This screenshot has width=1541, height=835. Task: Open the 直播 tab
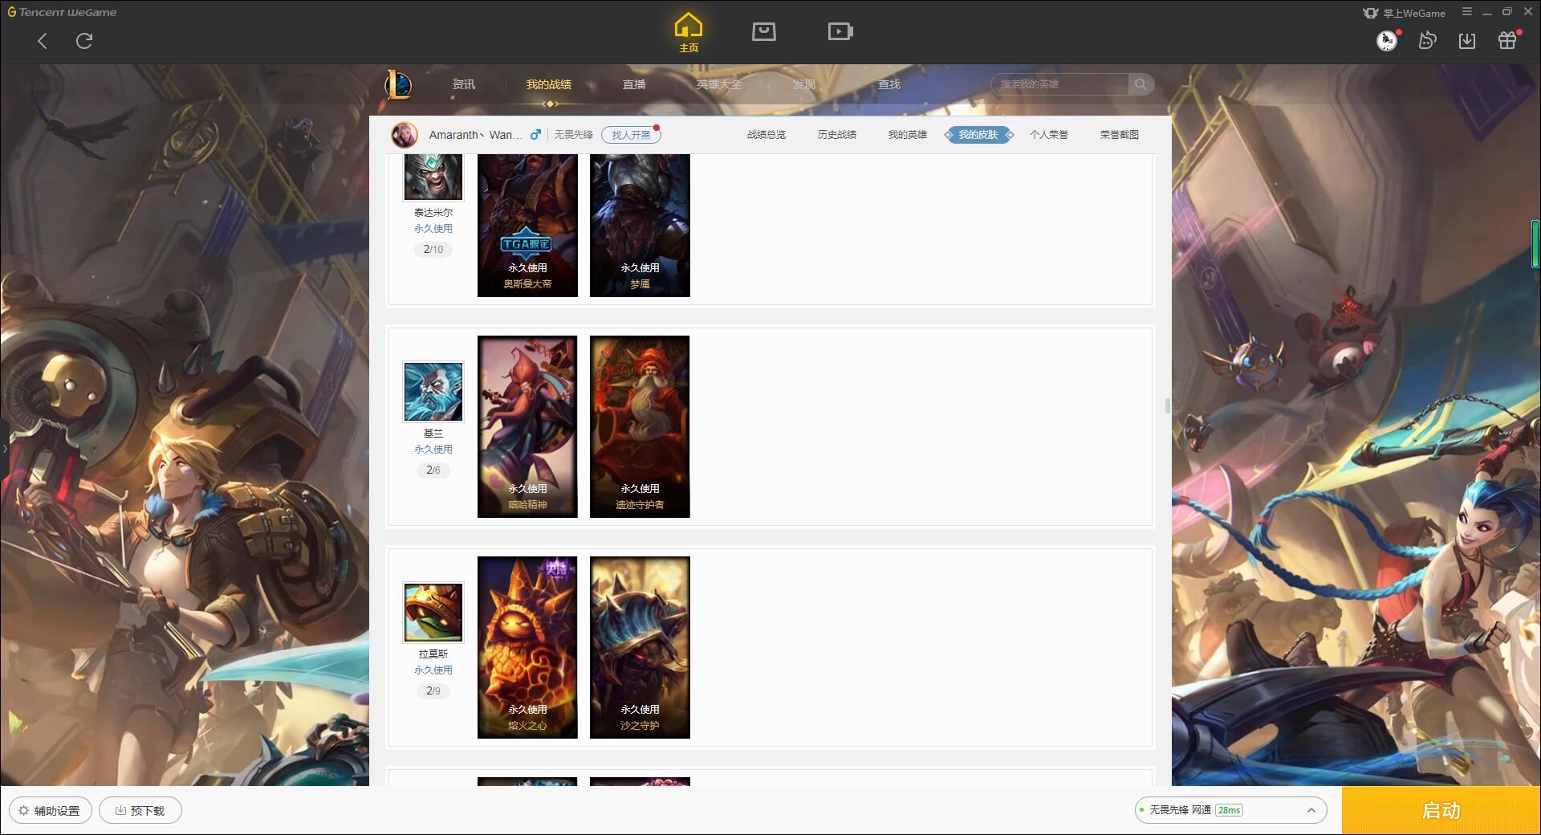pos(634,84)
